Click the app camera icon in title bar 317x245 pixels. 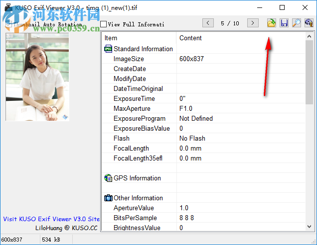pos(8,7)
